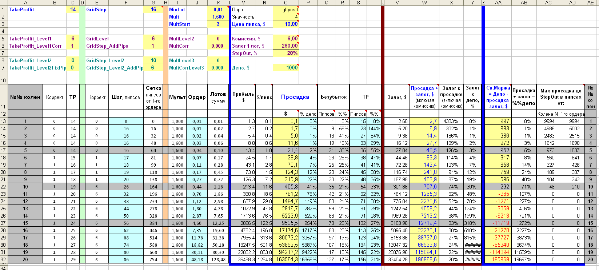Select the Залог к депо, % header
The width and height of the screenshot is (599, 270).
tap(472, 97)
